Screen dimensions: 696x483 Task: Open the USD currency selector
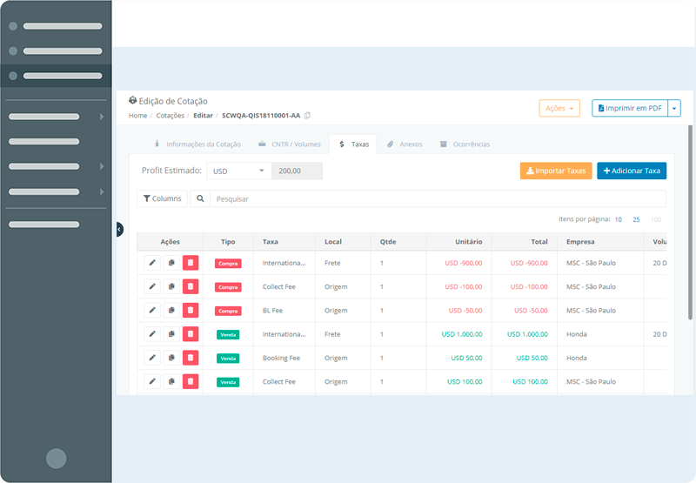238,171
